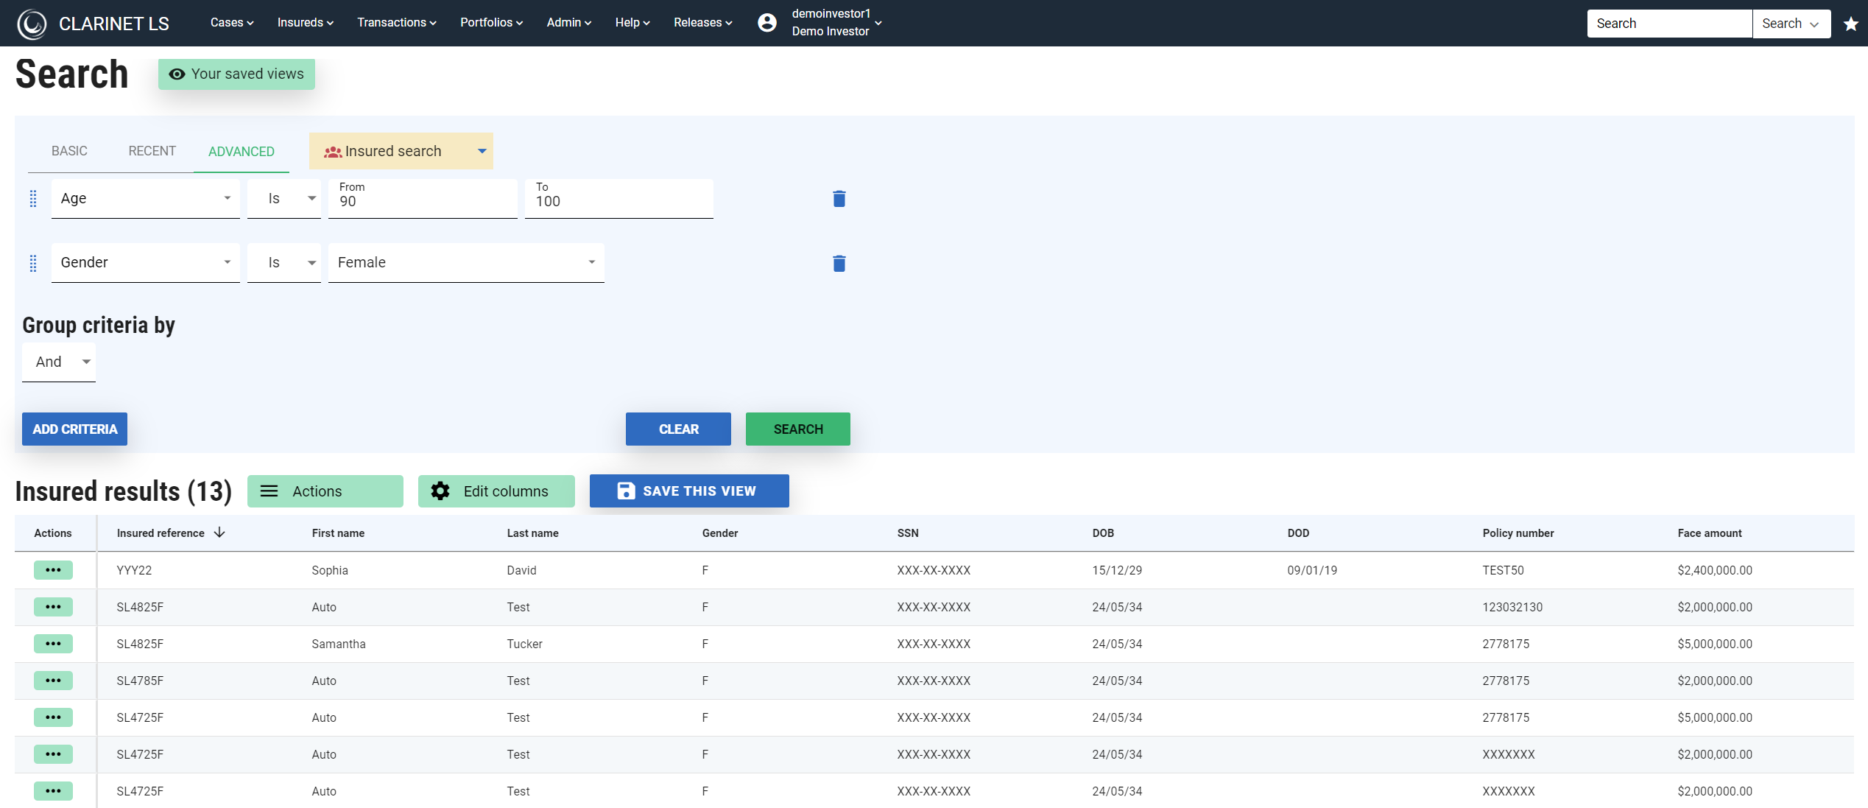Open row actions for SL4785F
The width and height of the screenshot is (1868, 808).
pos(53,681)
